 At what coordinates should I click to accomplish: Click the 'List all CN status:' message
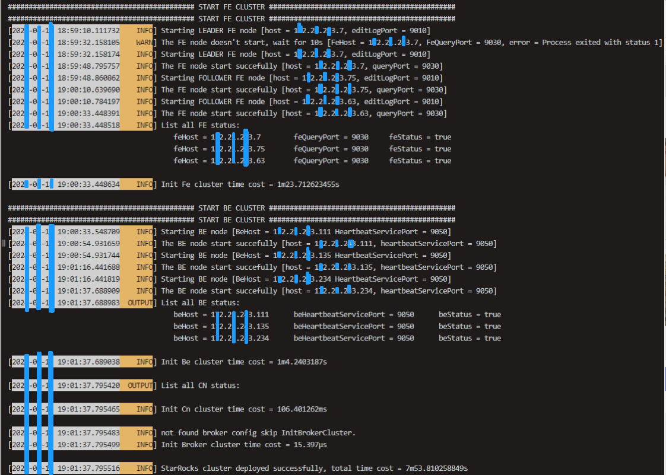click(200, 386)
